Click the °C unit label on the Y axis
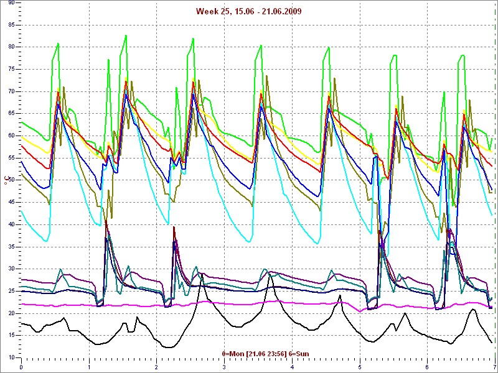Screen dimensions: 498x373 click(7, 180)
